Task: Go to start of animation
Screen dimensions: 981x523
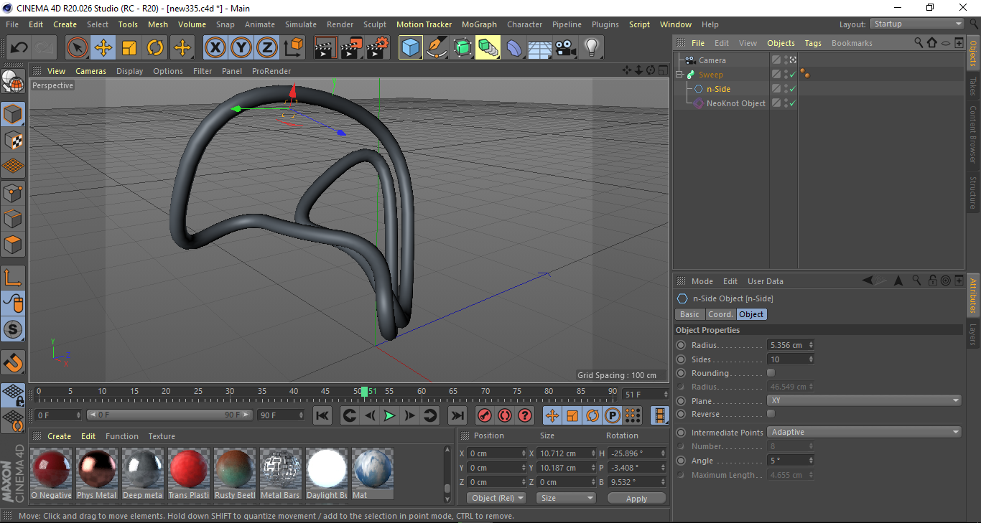Action: pyautogui.click(x=322, y=415)
